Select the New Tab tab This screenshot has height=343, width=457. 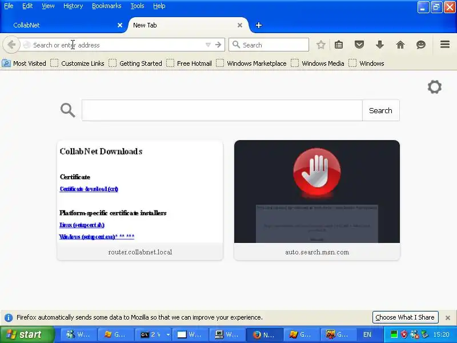click(x=187, y=25)
